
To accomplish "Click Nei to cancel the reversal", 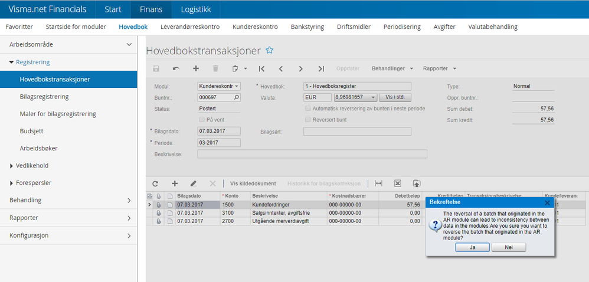I will [508, 248].
